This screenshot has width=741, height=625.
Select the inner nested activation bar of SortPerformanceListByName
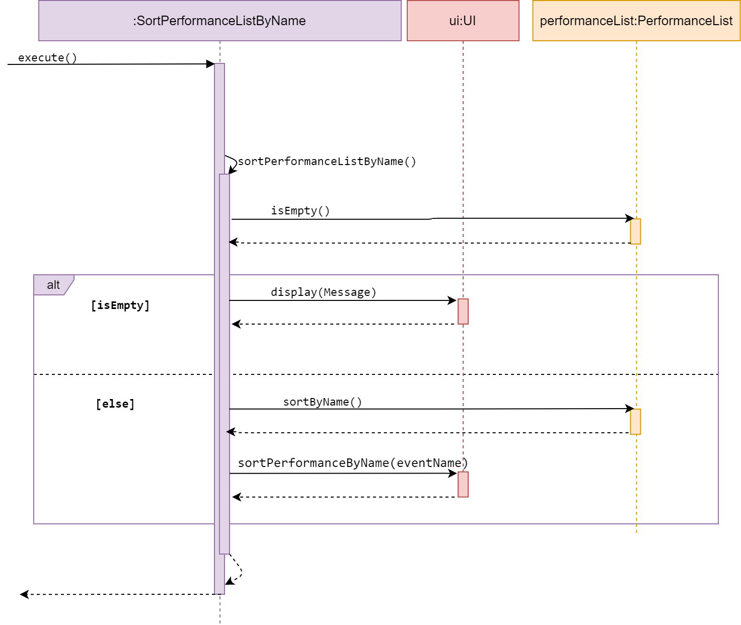(x=225, y=364)
